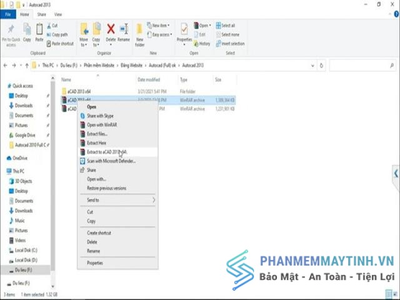Image resolution: width=400 pixels, height=300 pixels.
Task: Open Music in navigation pane
Action: pyautogui.click(x=17, y=221)
